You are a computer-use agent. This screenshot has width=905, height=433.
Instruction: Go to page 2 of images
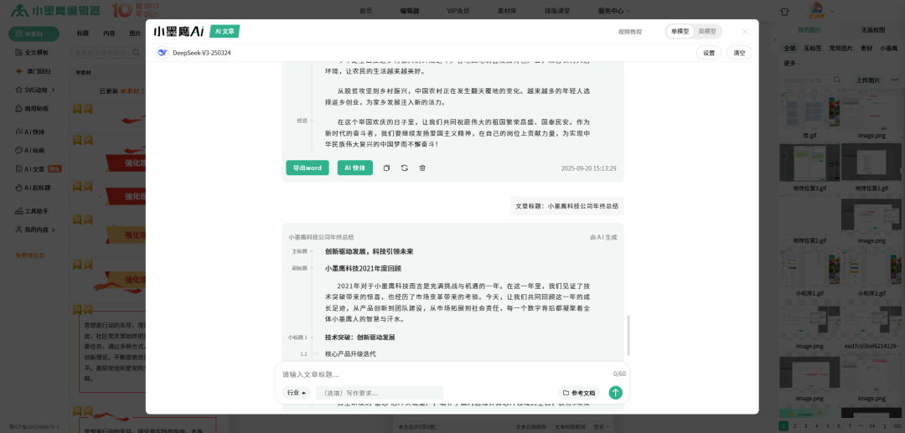click(794, 425)
